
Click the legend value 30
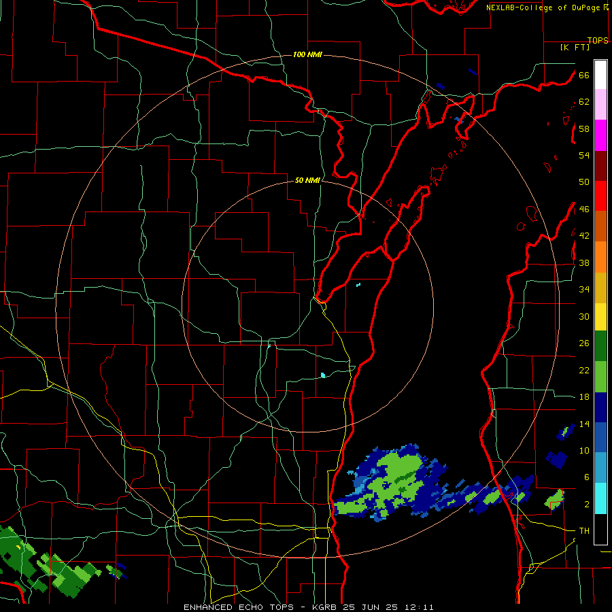[x=584, y=316]
